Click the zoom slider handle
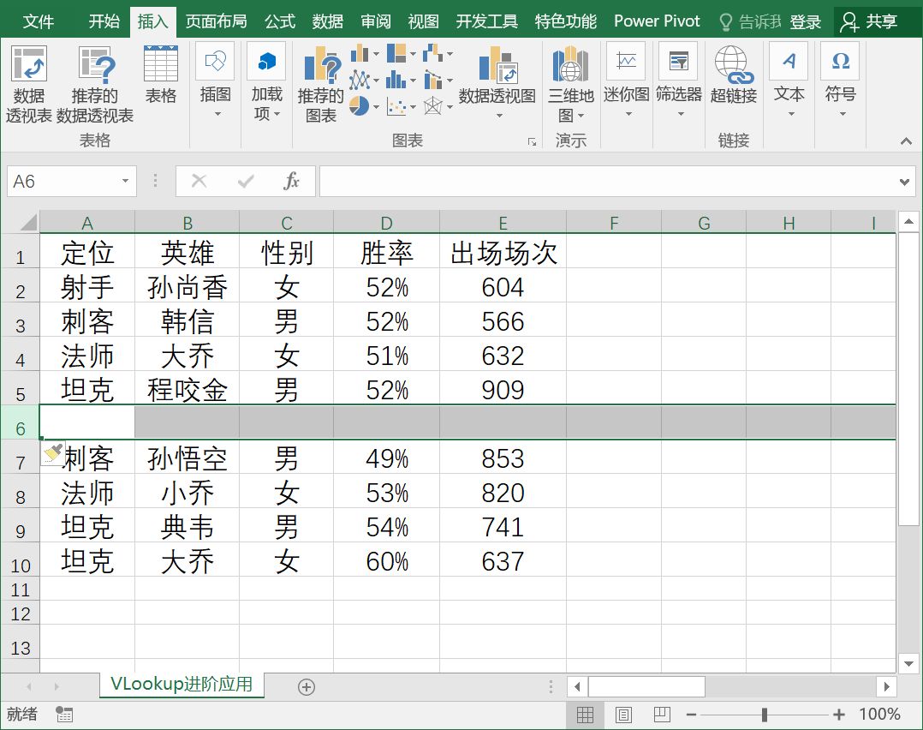 (x=764, y=715)
